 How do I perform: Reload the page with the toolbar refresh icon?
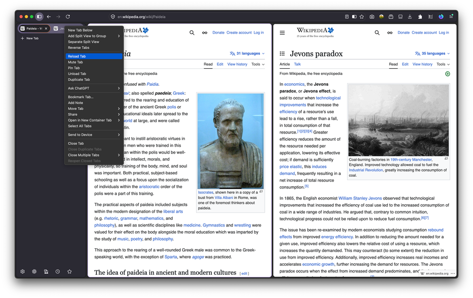pyautogui.click(x=68, y=17)
